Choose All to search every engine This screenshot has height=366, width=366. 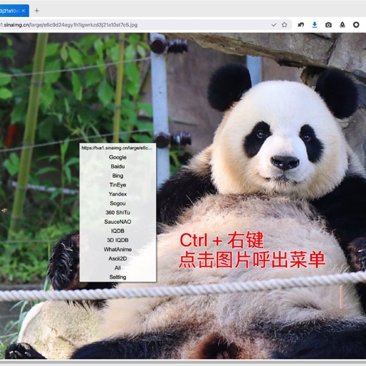118,267
